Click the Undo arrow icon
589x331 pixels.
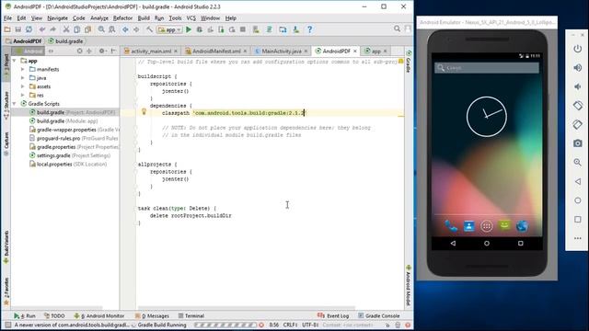(42, 29)
